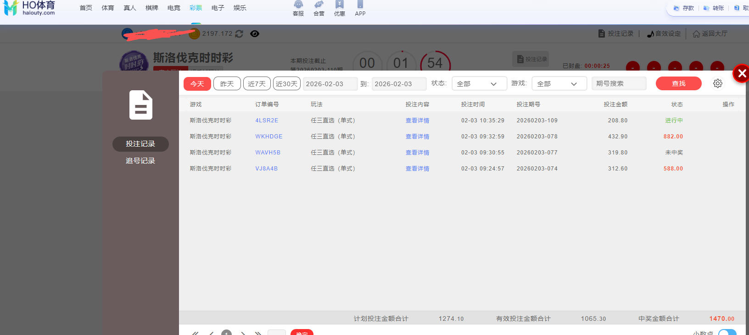Click the 期号搜索 input field

[618, 83]
